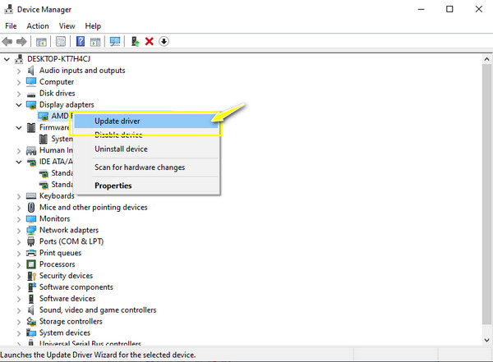The width and height of the screenshot is (493, 362).
Task: Select the Storage controllers tree row
Action: coord(71,322)
